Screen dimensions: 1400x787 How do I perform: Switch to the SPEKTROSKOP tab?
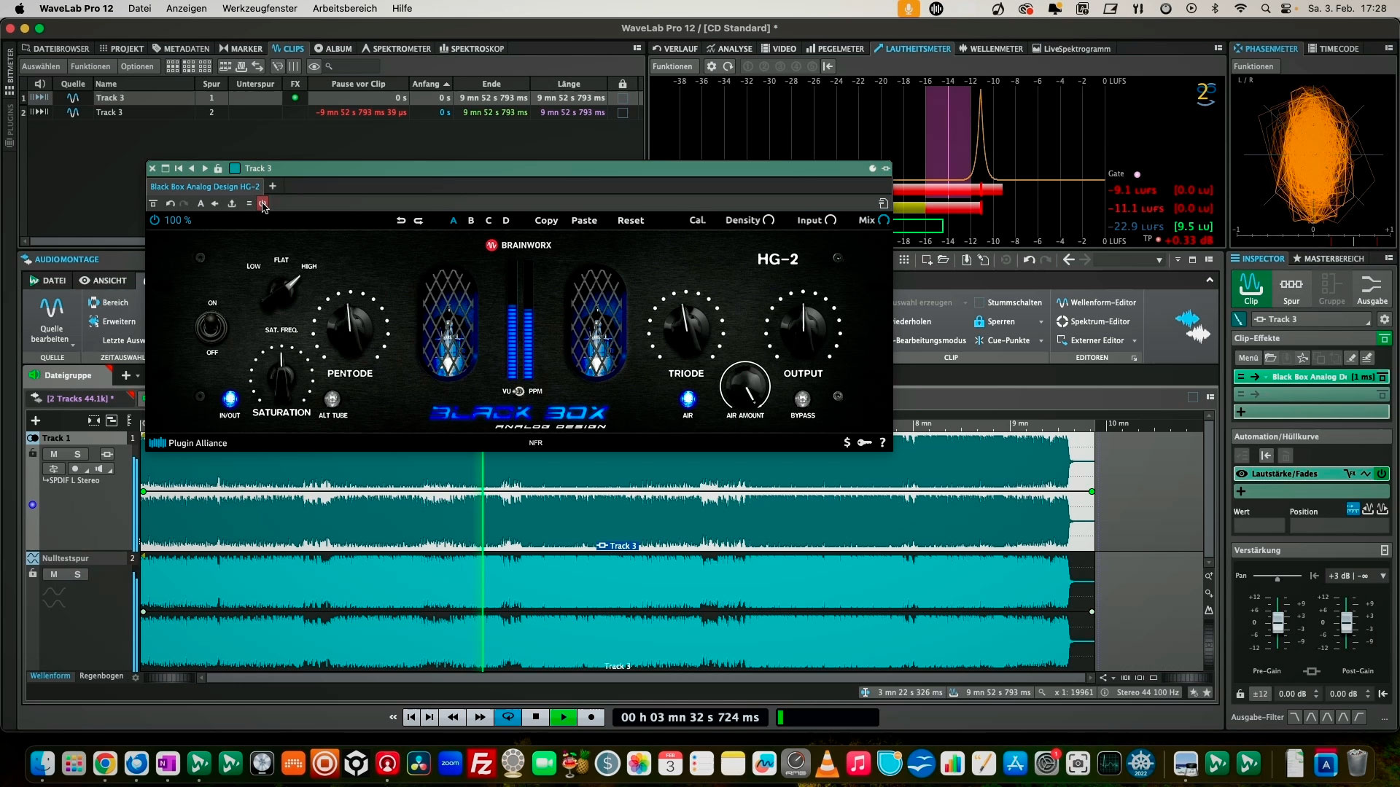coord(472,49)
